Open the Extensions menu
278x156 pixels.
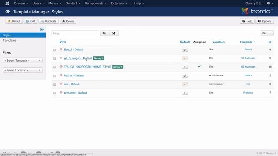pos(120,3)
